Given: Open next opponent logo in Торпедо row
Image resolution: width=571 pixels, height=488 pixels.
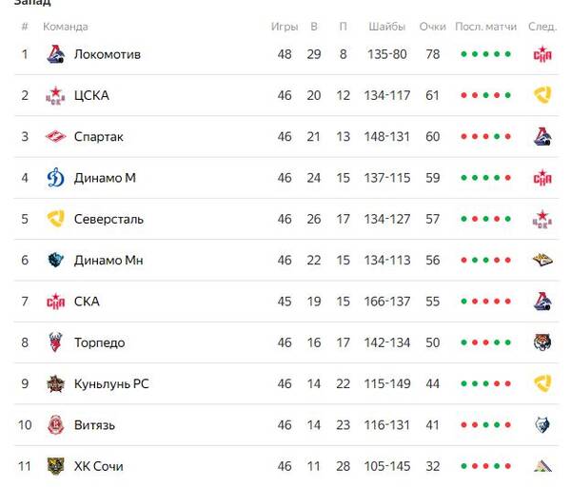Looking at the screenshot, I should click(542, 342).
